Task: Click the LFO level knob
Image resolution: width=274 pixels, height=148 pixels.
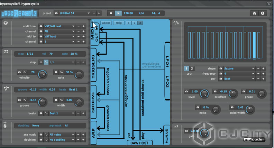Action: coord(204,94)
